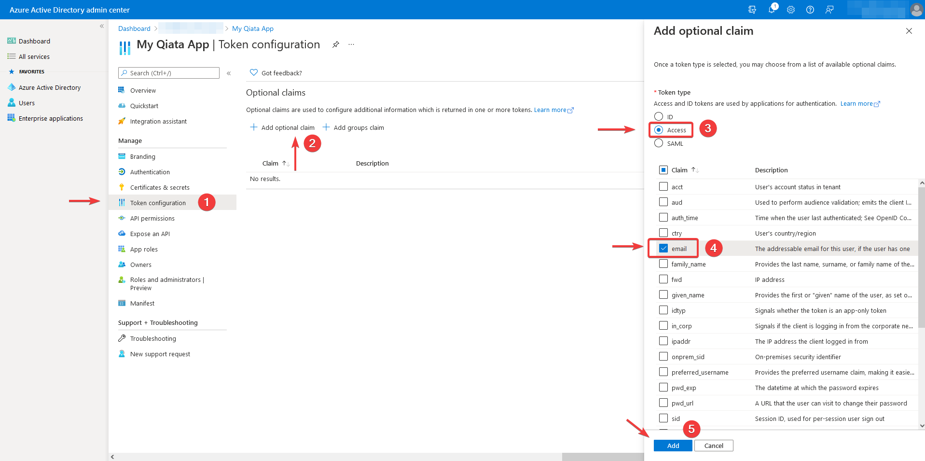This screenshot has height=461, width=925.
Task: Open the help question mark menu
Action: [x=810, y=10]
